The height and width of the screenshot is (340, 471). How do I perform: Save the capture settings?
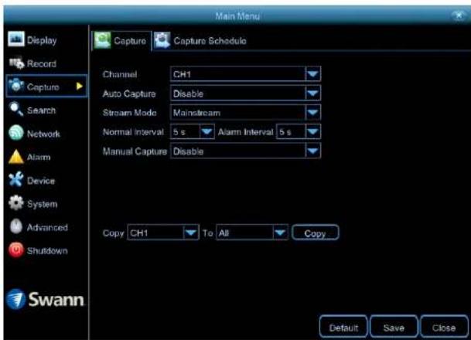pos(394,327)
